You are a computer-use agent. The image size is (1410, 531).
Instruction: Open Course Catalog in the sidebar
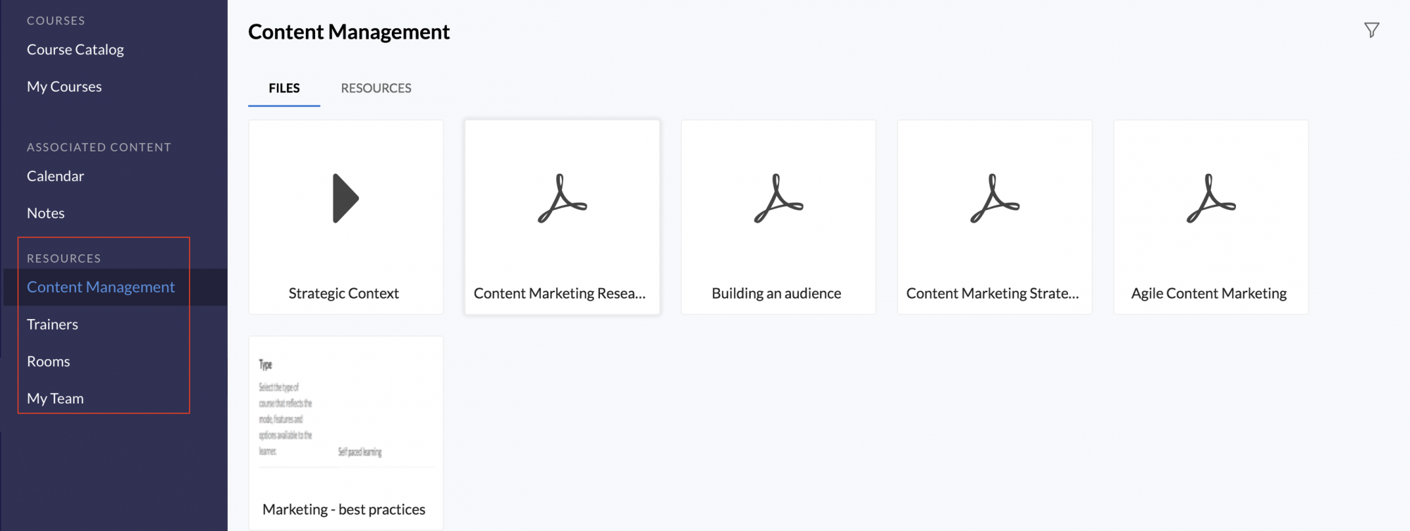pos(75,49)
